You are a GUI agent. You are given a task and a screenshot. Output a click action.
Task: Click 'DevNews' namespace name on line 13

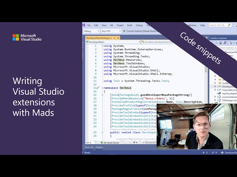pyautogui.click(x=125, y=88)
